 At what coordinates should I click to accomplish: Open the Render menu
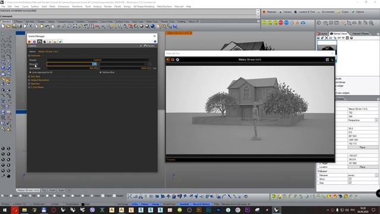click(x=108, y=7)
